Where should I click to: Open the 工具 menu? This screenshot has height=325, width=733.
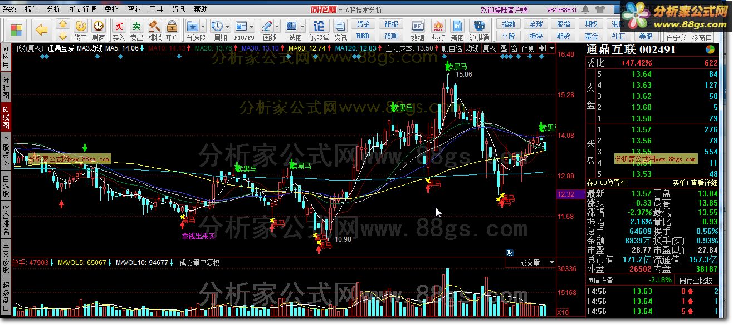point(156,9)
